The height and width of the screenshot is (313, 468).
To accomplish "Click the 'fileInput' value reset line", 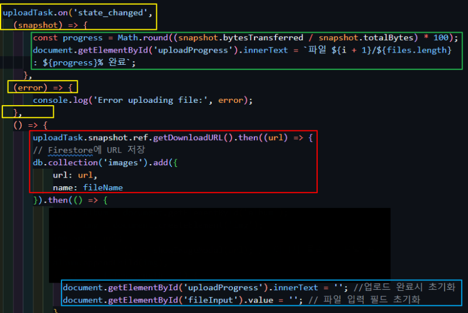I will tap(241, 300).
